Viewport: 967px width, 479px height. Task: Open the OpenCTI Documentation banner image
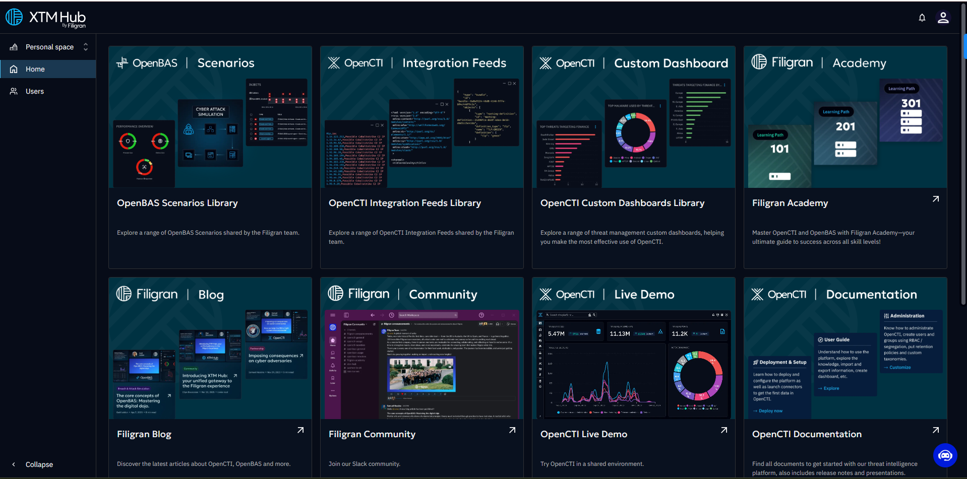point(845,349)
